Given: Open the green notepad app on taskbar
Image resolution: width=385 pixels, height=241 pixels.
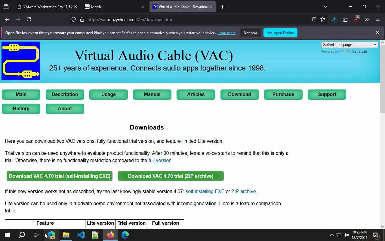Looking at the screenshot, I should click(95, 235).
